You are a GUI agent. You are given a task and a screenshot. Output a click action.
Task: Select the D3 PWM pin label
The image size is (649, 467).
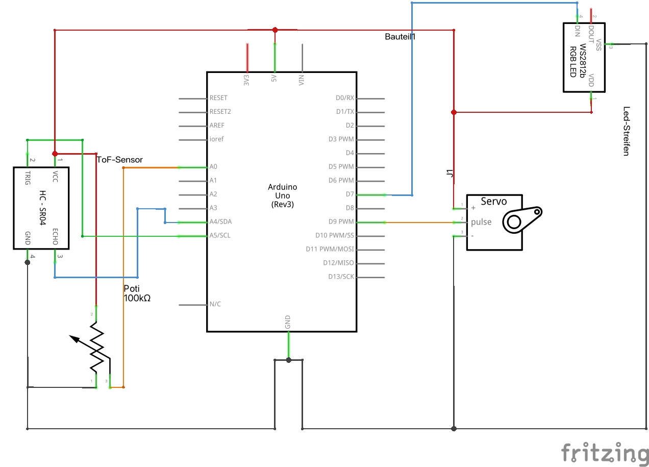click(x=341, y=139)
